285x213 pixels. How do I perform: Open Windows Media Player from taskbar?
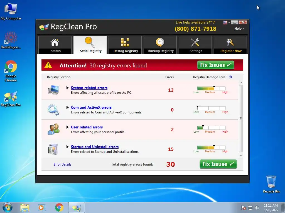42,208
